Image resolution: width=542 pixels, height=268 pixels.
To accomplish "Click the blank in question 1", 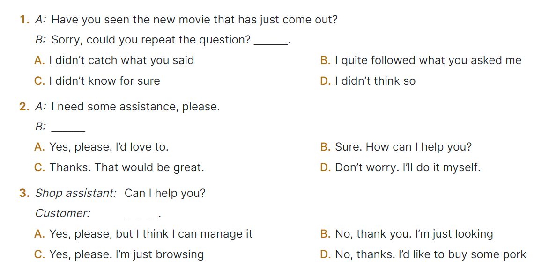I will [x=270, y=41].
